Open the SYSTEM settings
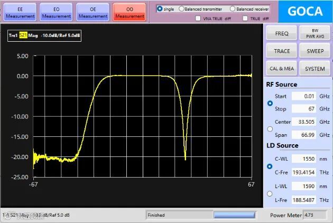 (314, 68)
